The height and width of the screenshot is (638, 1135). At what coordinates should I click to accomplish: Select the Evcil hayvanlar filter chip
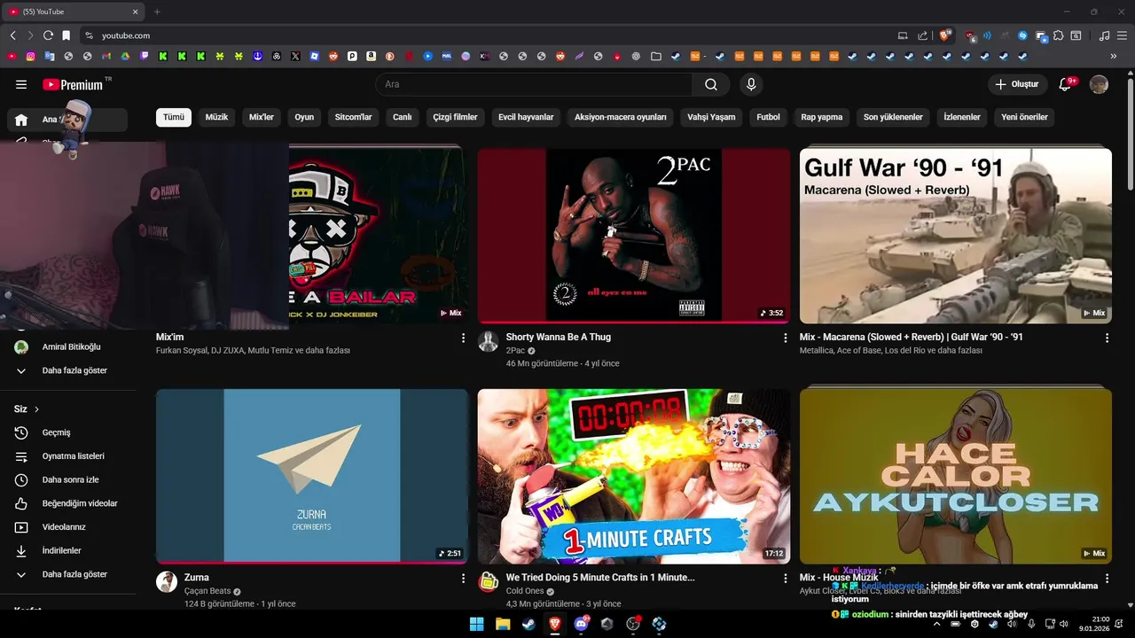tap(526, 117)
